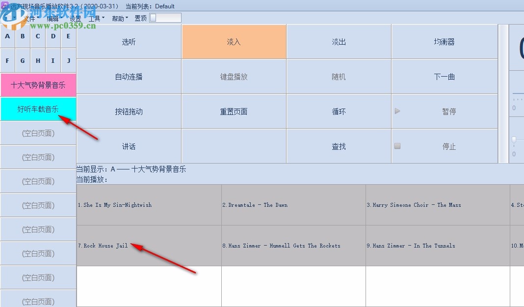Click the 查找 search button

[x=339, y=146]
